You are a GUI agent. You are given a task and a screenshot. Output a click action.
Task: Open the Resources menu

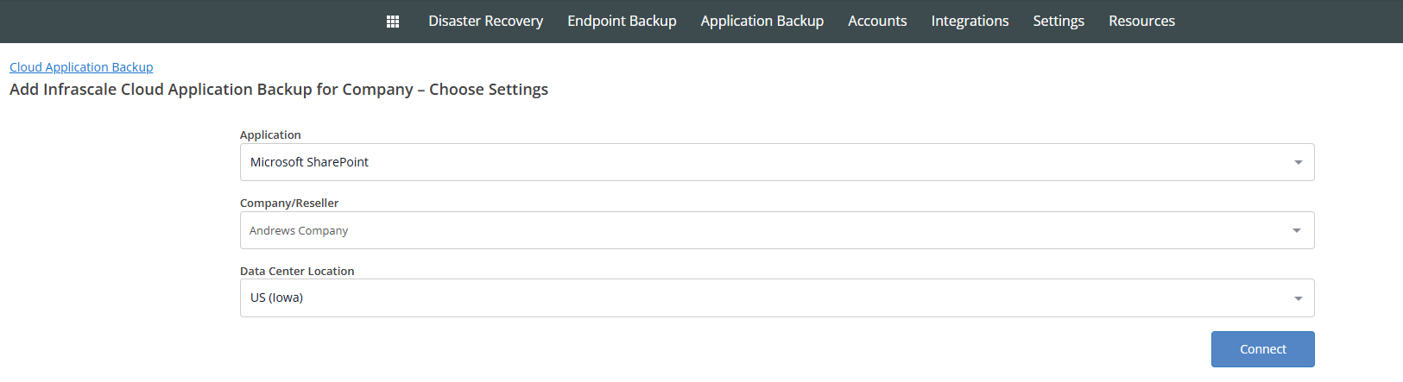(1141, 21)
